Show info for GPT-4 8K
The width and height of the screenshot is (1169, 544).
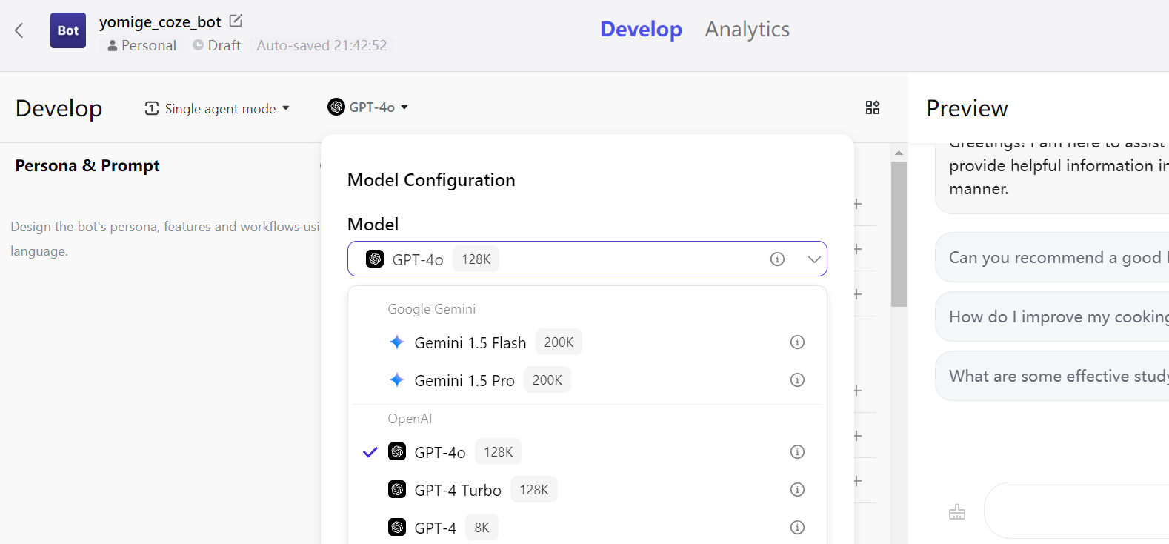coord(797,528)
